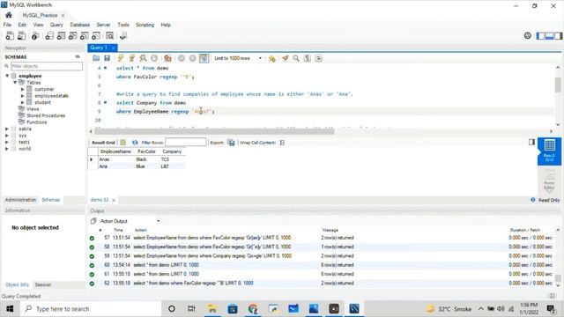Open find panel magnifier icon
Image resolution: width=564 pixels, height=317 pixels.
(x=296, y=58)
